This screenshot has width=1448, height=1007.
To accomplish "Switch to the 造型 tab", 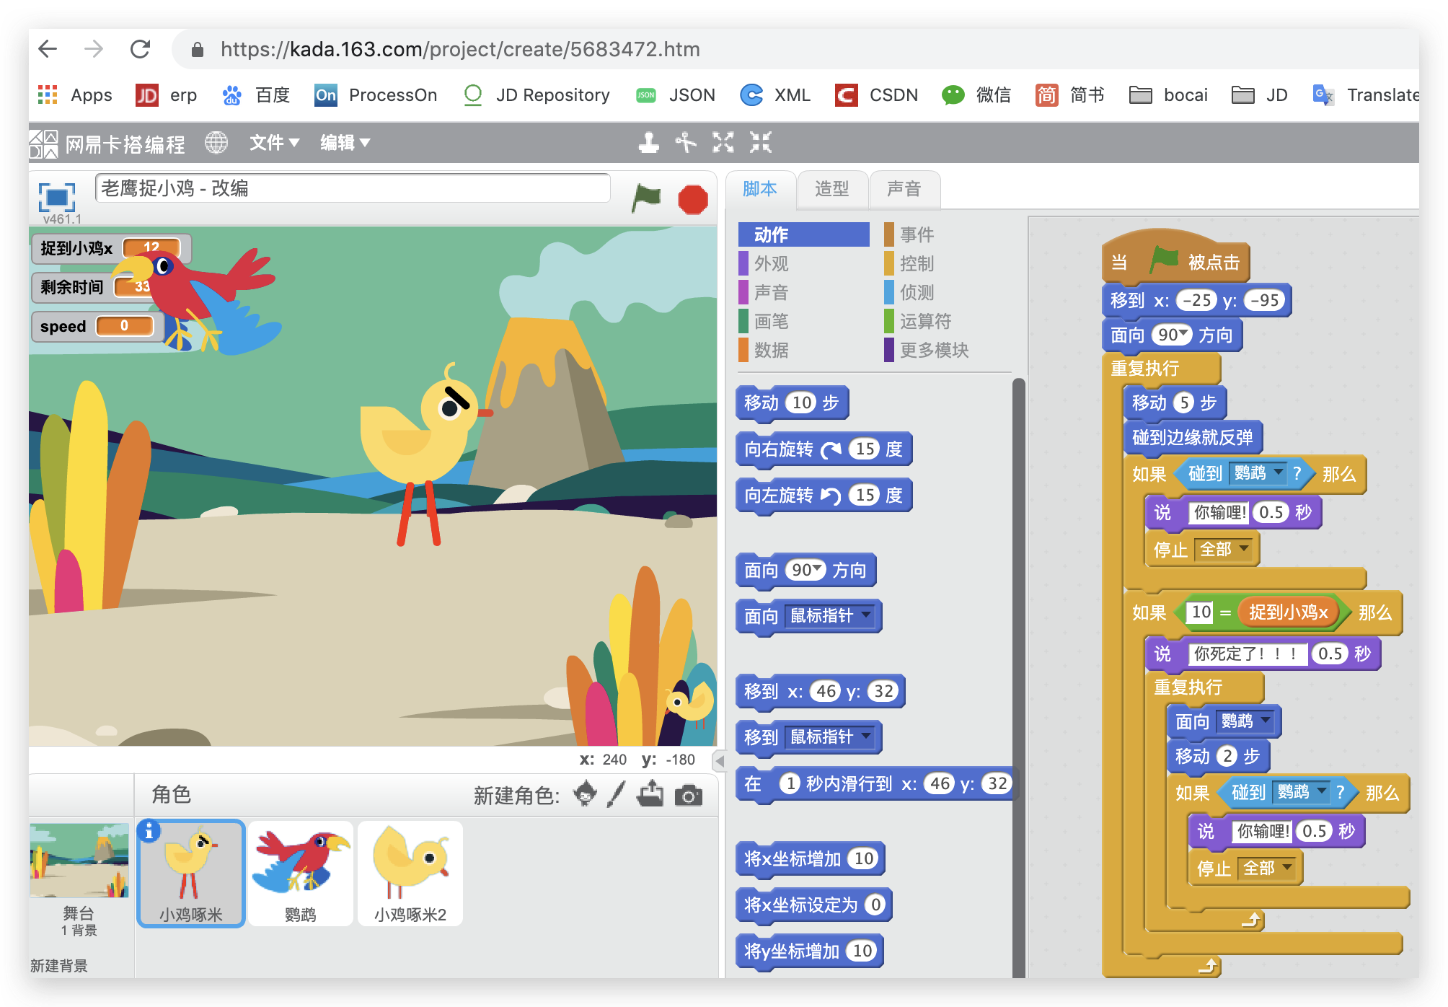I will 832,189.
